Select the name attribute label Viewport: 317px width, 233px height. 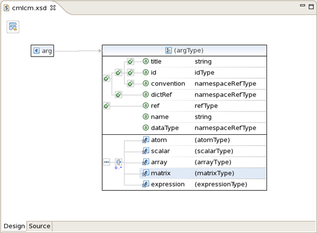coord(160,117)
